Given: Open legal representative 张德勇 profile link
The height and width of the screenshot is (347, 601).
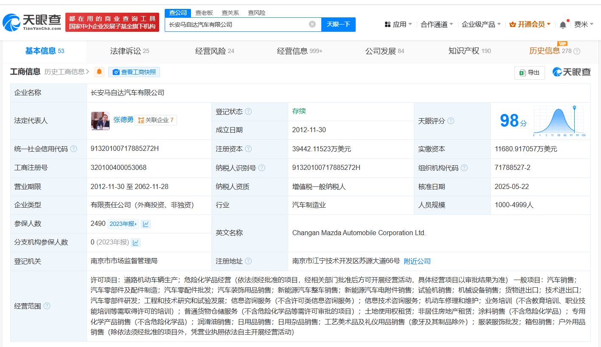Looking at the screenshot, I should 123,120.
